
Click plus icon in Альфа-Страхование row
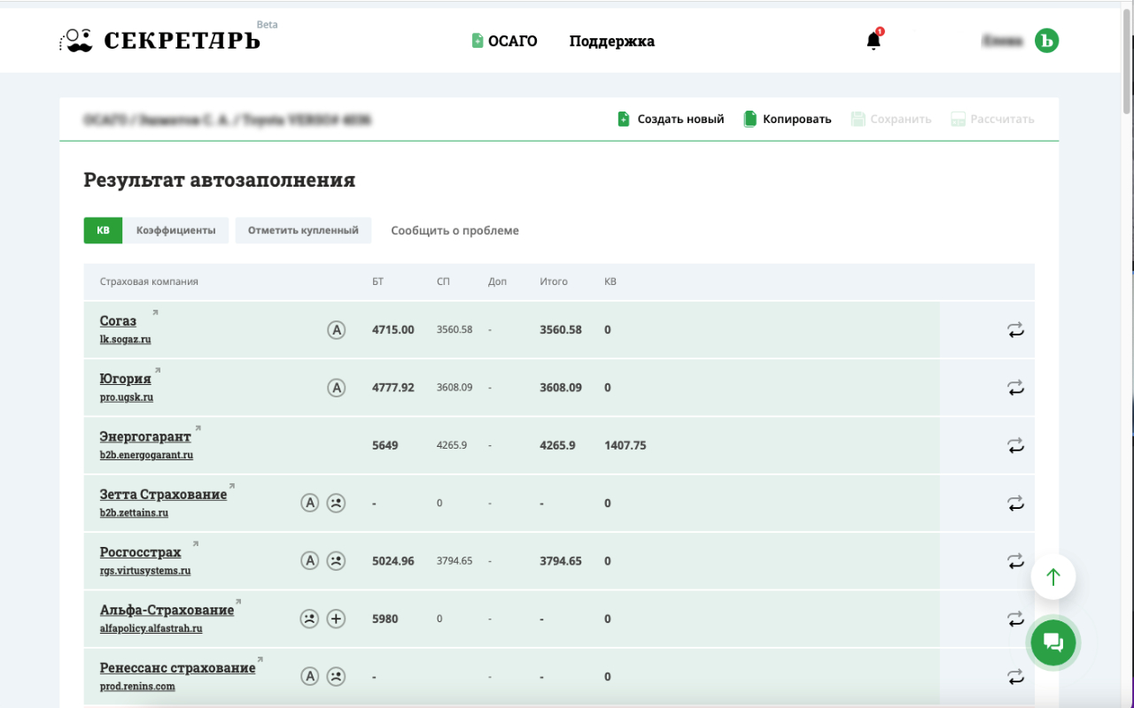(336, 619)
